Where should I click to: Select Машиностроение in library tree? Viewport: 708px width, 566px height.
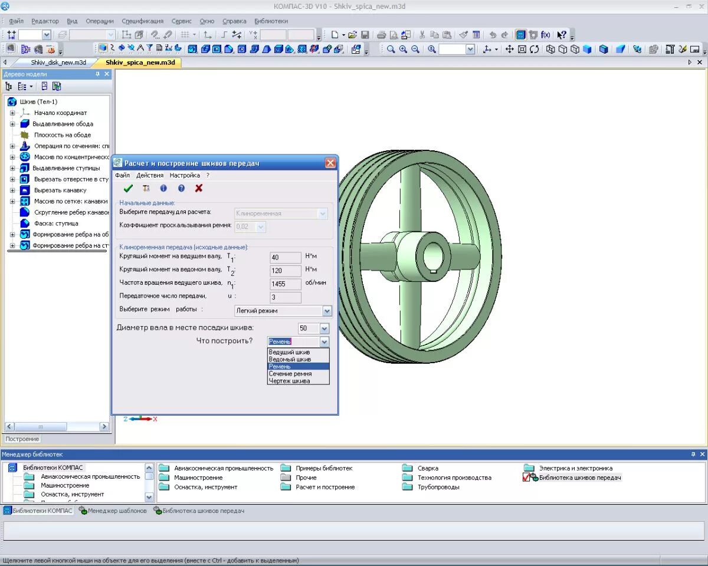[x=65, y=485]
